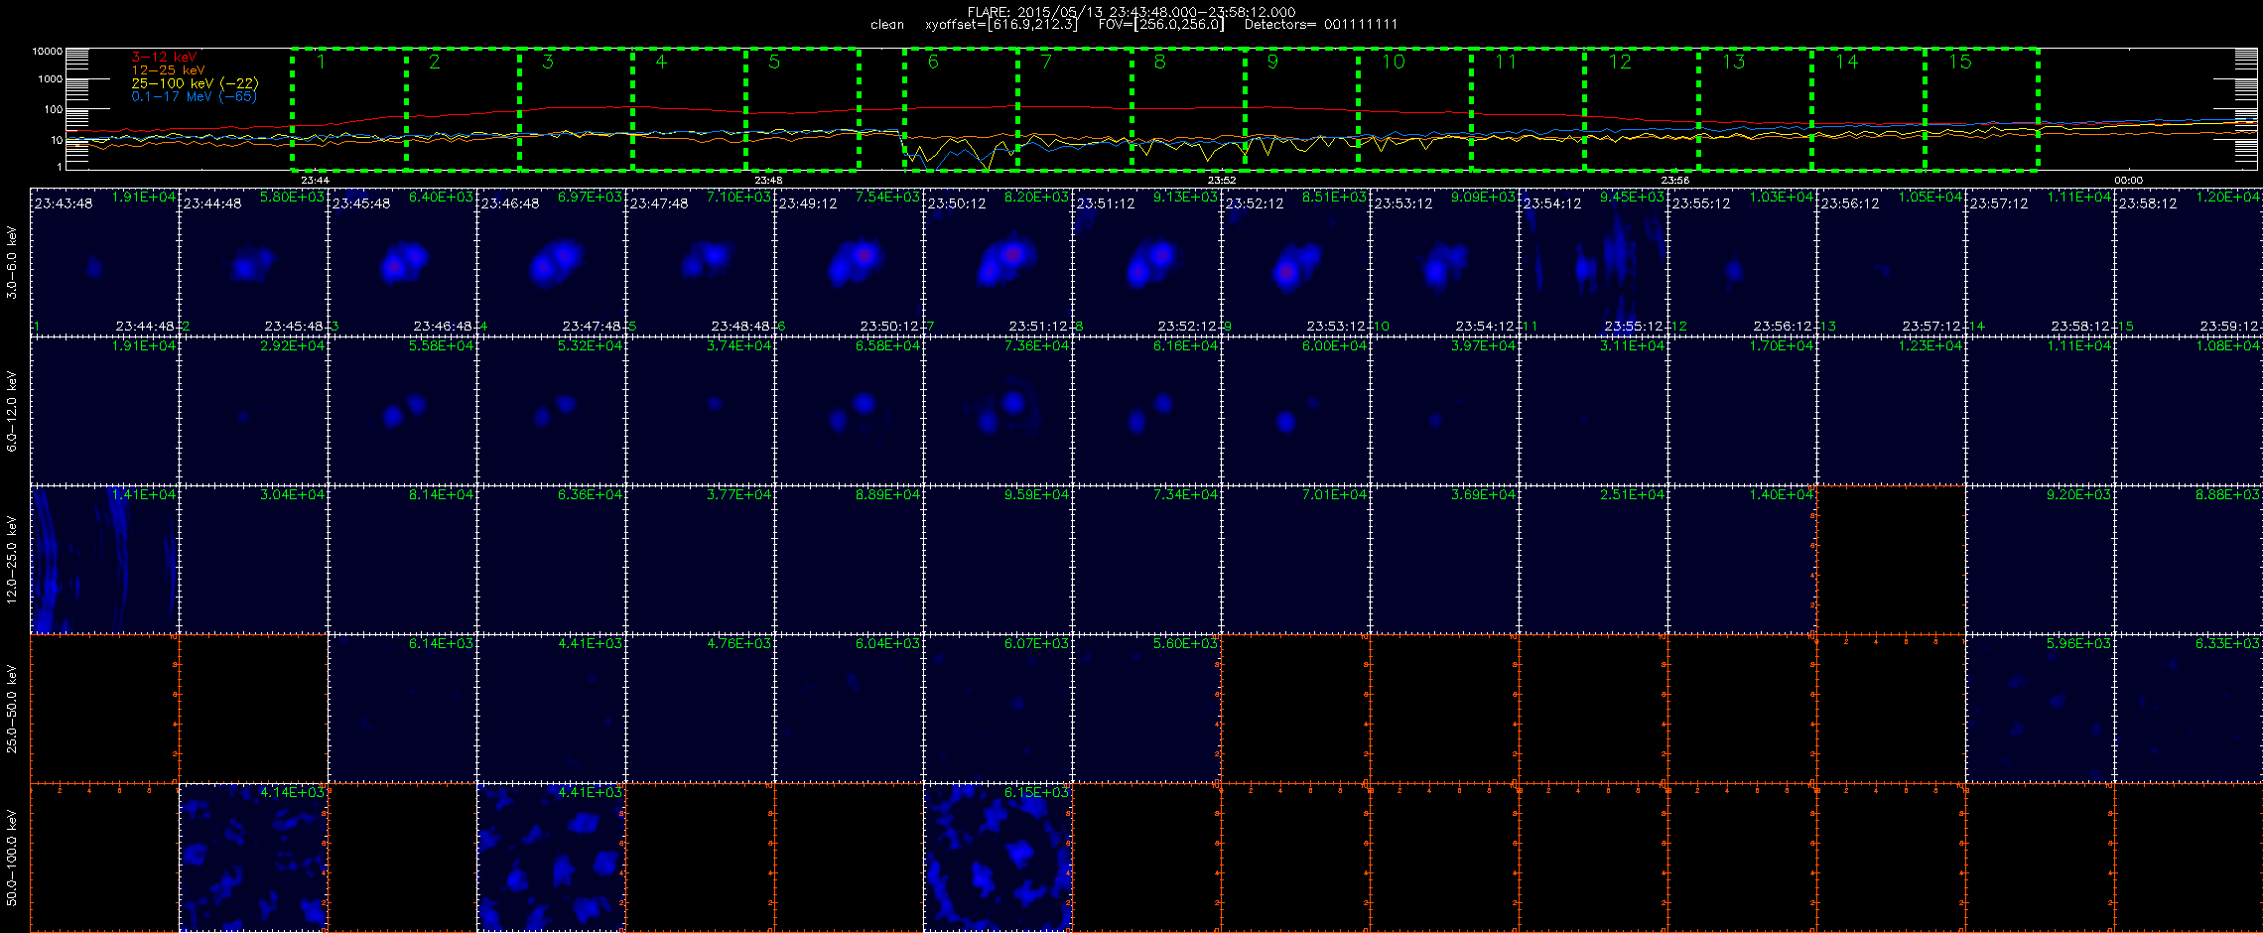The height and width of the screenshot is (933, 2263).
Task: Select interval 11 box in the lightcurve
Action: (x=1528, y=109)
